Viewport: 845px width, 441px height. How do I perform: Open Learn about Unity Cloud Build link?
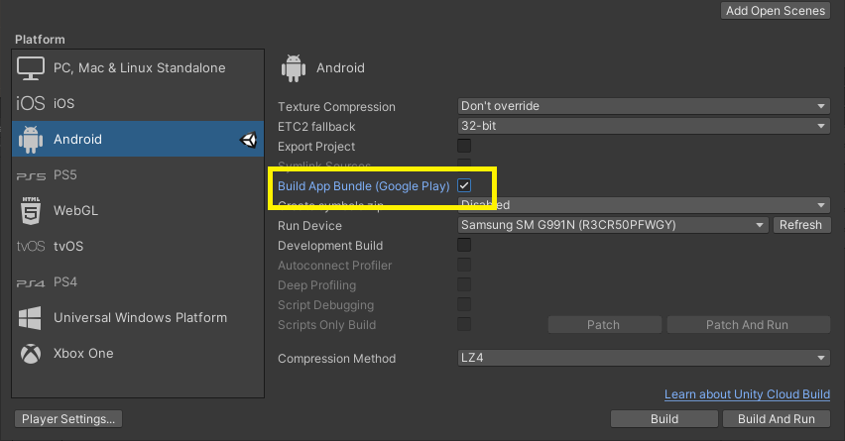tap(747, 394)
